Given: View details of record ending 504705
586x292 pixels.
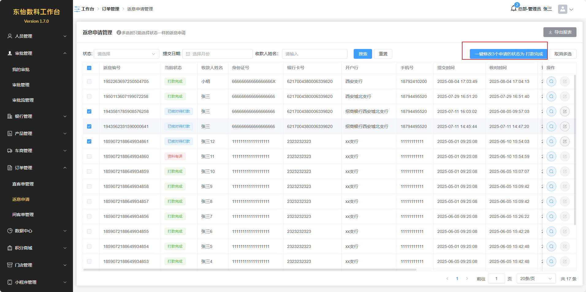Looking at the screenshot, I should point(551,81).
